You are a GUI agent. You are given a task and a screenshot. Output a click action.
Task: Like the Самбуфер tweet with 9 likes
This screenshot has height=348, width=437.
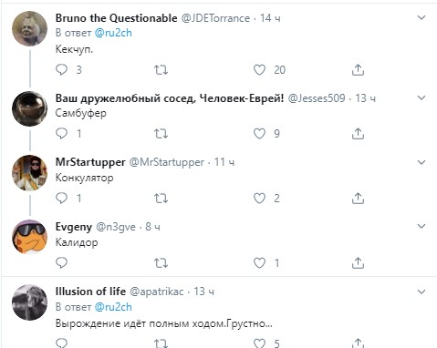[x=259, y=134]
